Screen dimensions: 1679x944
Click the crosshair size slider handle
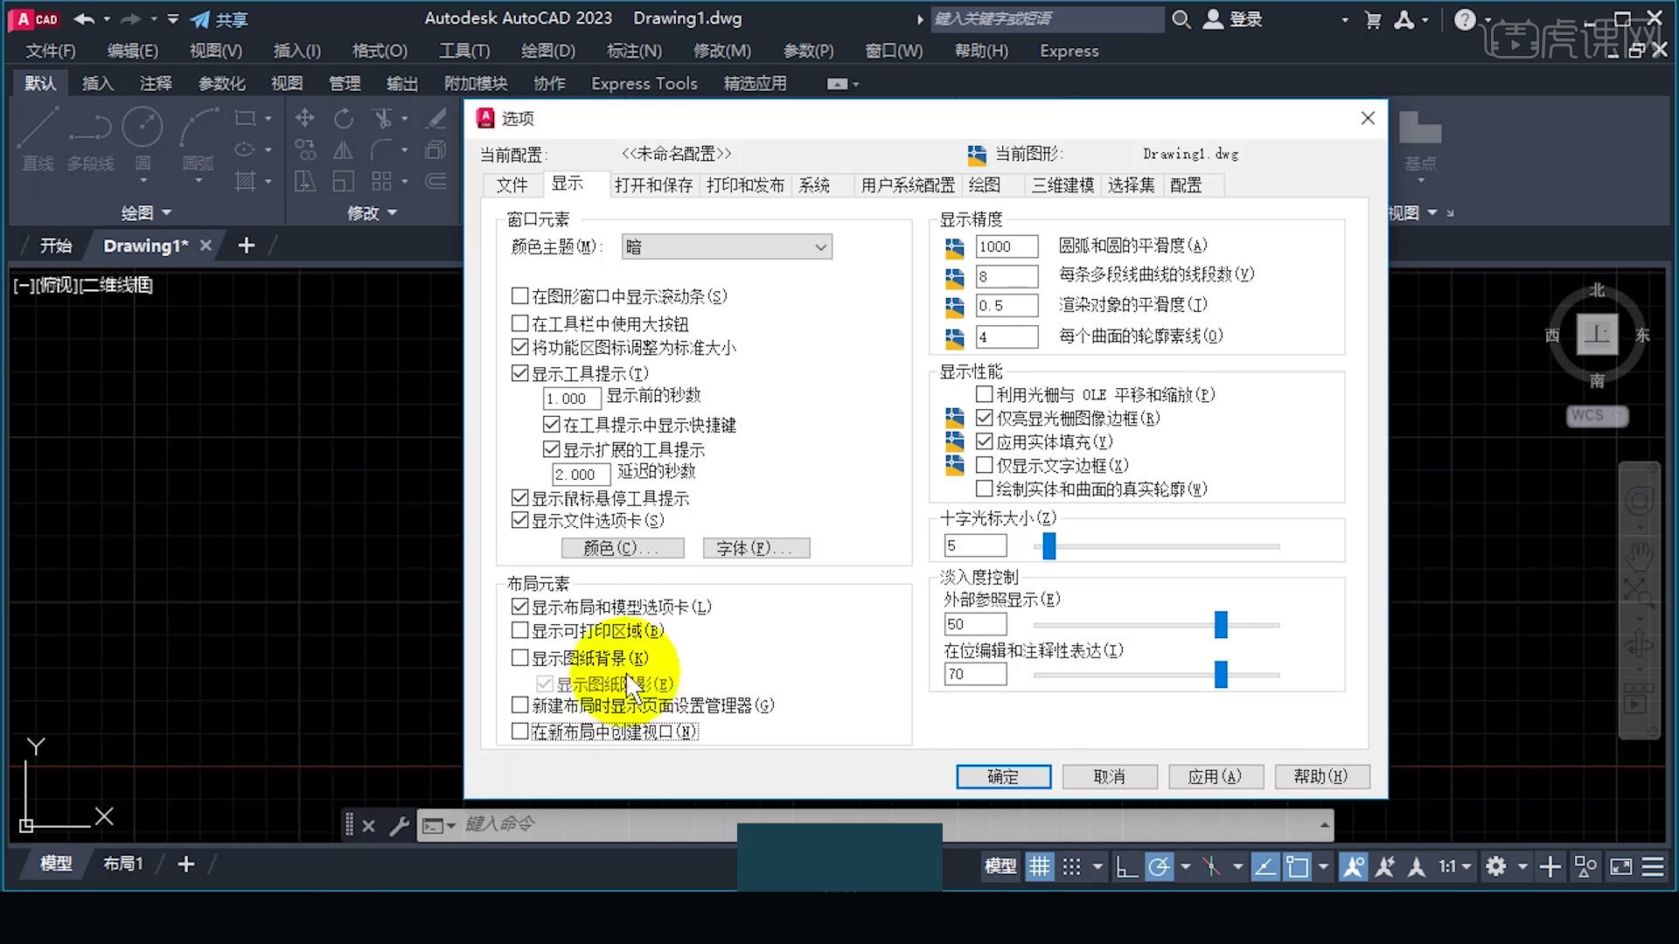(x=1049, y=546)
